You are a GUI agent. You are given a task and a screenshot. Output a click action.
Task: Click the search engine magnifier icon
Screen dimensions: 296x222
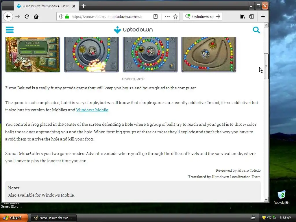click(x=188, y=16)
